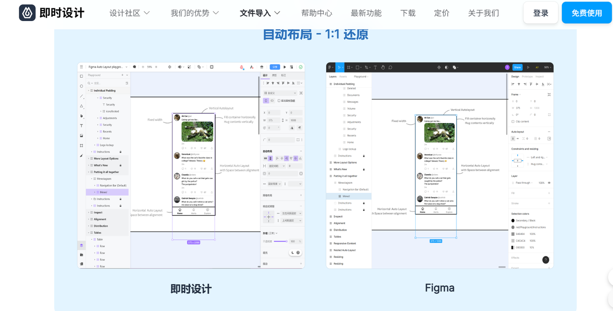Click purple T user avatar in Figma
The width and height of the screenshot is (613, 311).
[507, 67]
